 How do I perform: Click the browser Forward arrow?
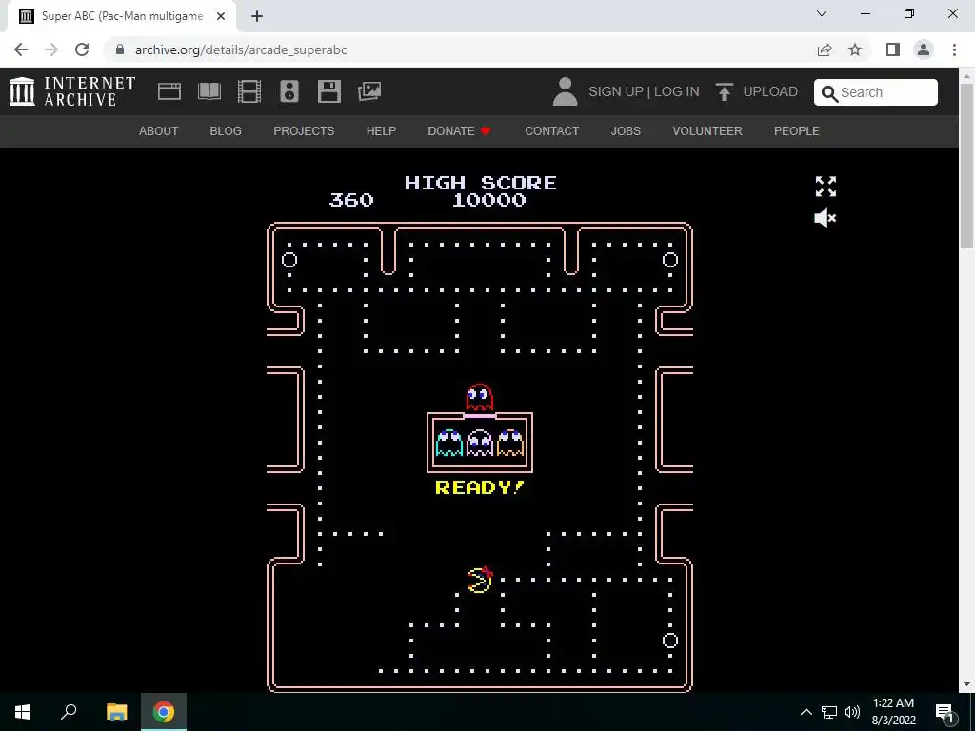pos(51,49)
